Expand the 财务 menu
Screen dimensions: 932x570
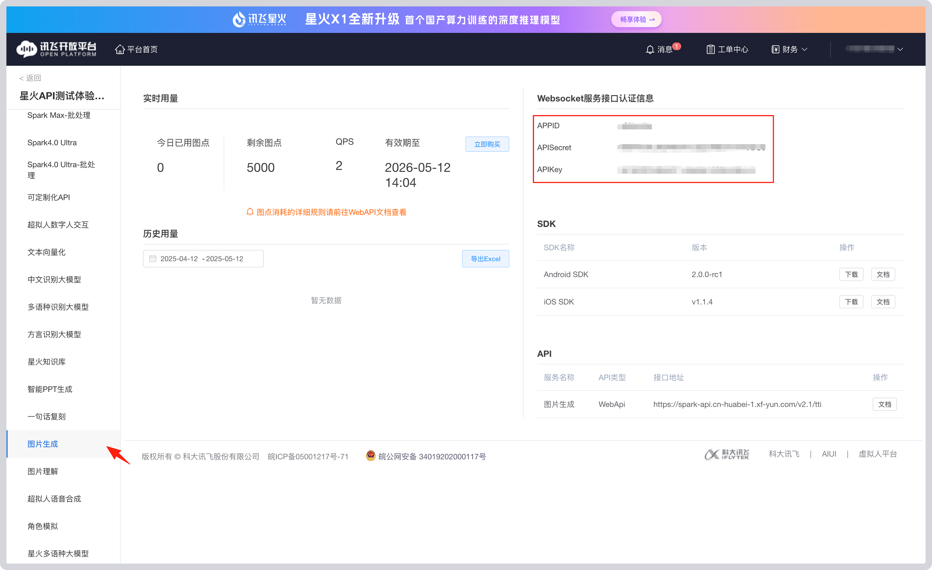[789, 49]
